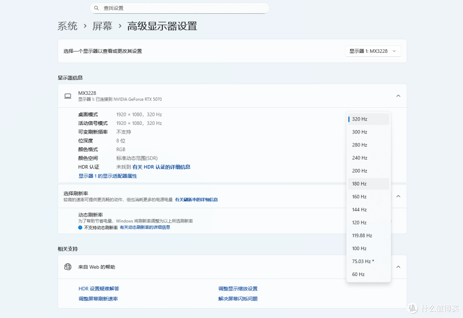
Task: Click the 活动信号模式 row value
Action: tap(139, 123)
